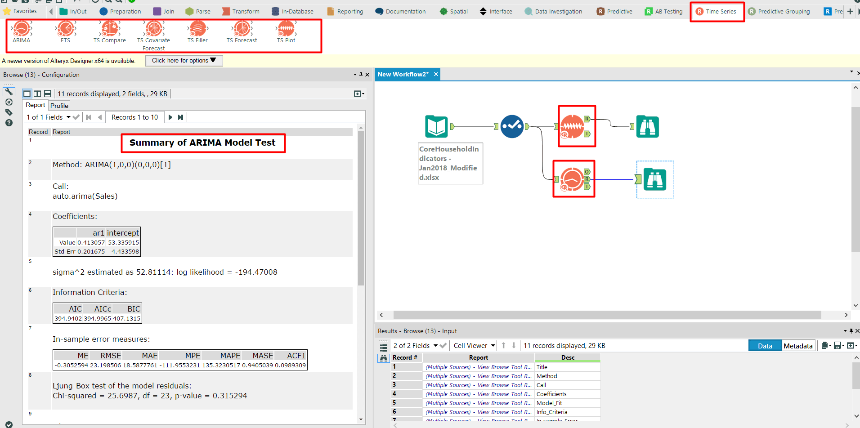Open the Favorites tool category
The image size is (860, 428).
point(20,11)
